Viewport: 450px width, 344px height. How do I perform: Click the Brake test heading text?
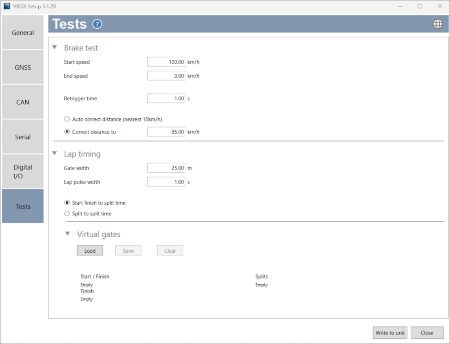pyautogui.click(x=81, y=48)
